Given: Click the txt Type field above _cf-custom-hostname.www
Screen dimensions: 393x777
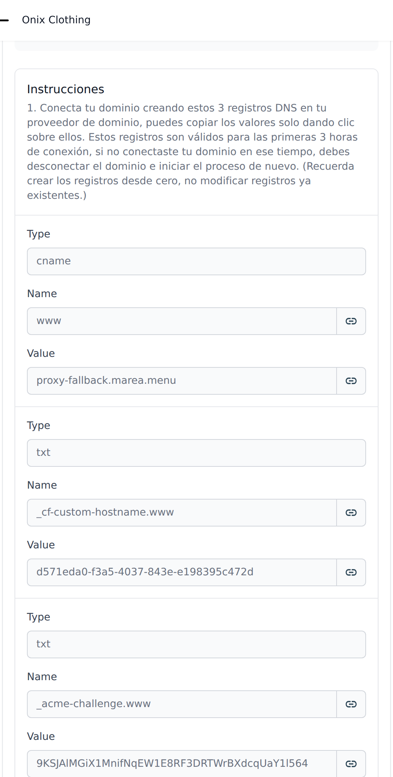Looking at the screenshot, I should (196, 453).
